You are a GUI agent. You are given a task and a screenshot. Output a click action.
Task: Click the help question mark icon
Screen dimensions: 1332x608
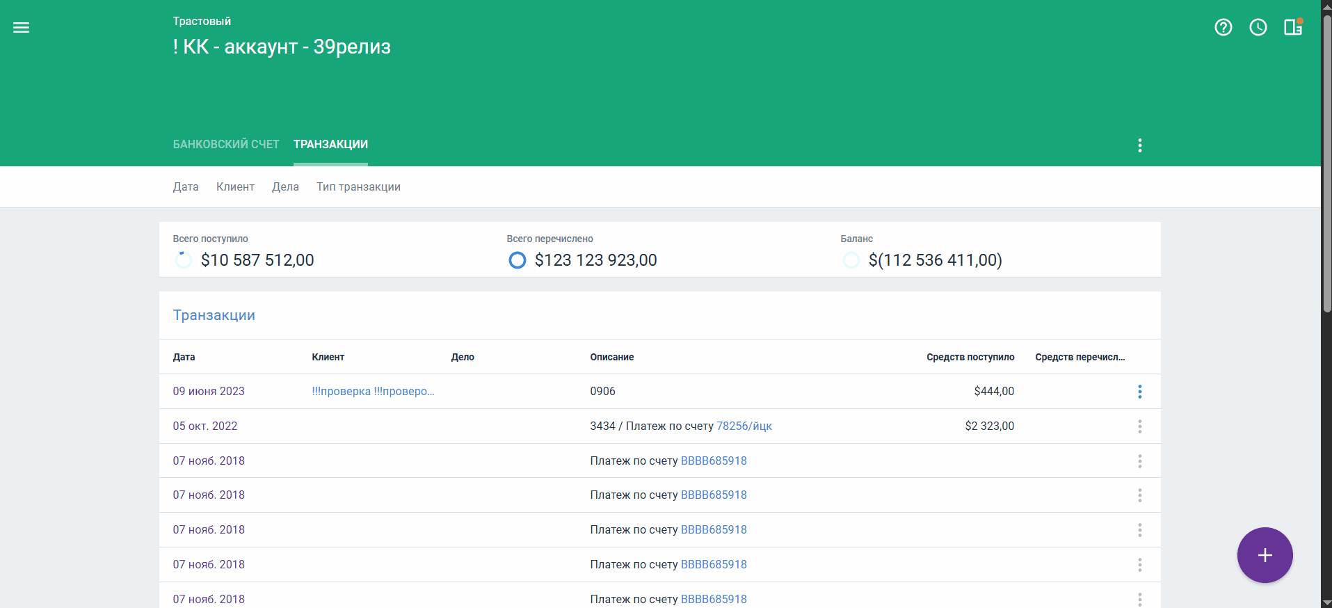pos(1223,28)
